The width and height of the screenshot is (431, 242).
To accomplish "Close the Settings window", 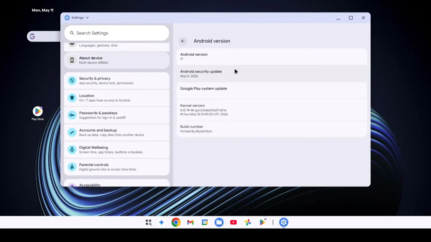I will click(x=363, y=18).
